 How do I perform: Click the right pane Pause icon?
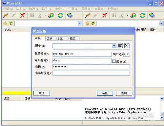[114, 15]
